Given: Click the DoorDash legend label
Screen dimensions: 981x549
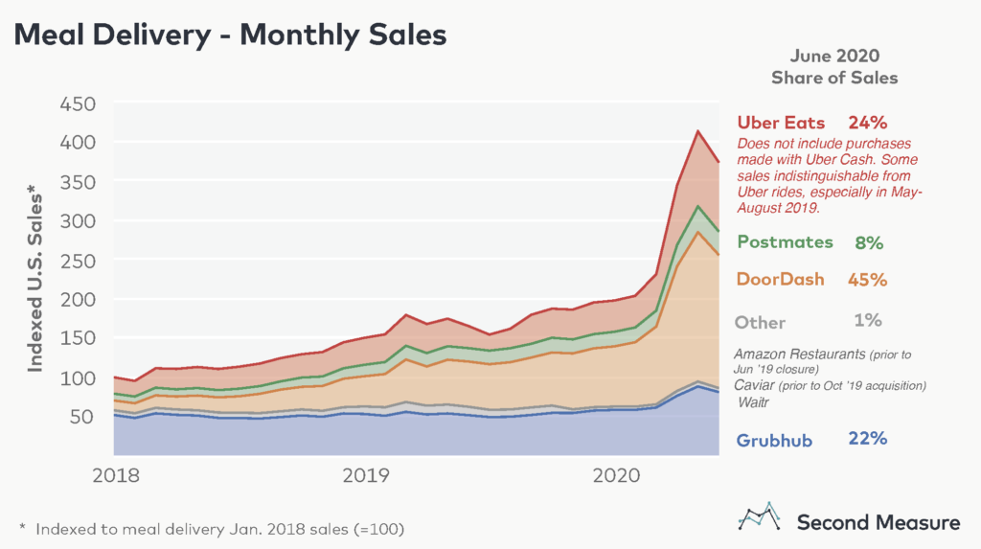Looking at the screenshot, I should (784, 281).
